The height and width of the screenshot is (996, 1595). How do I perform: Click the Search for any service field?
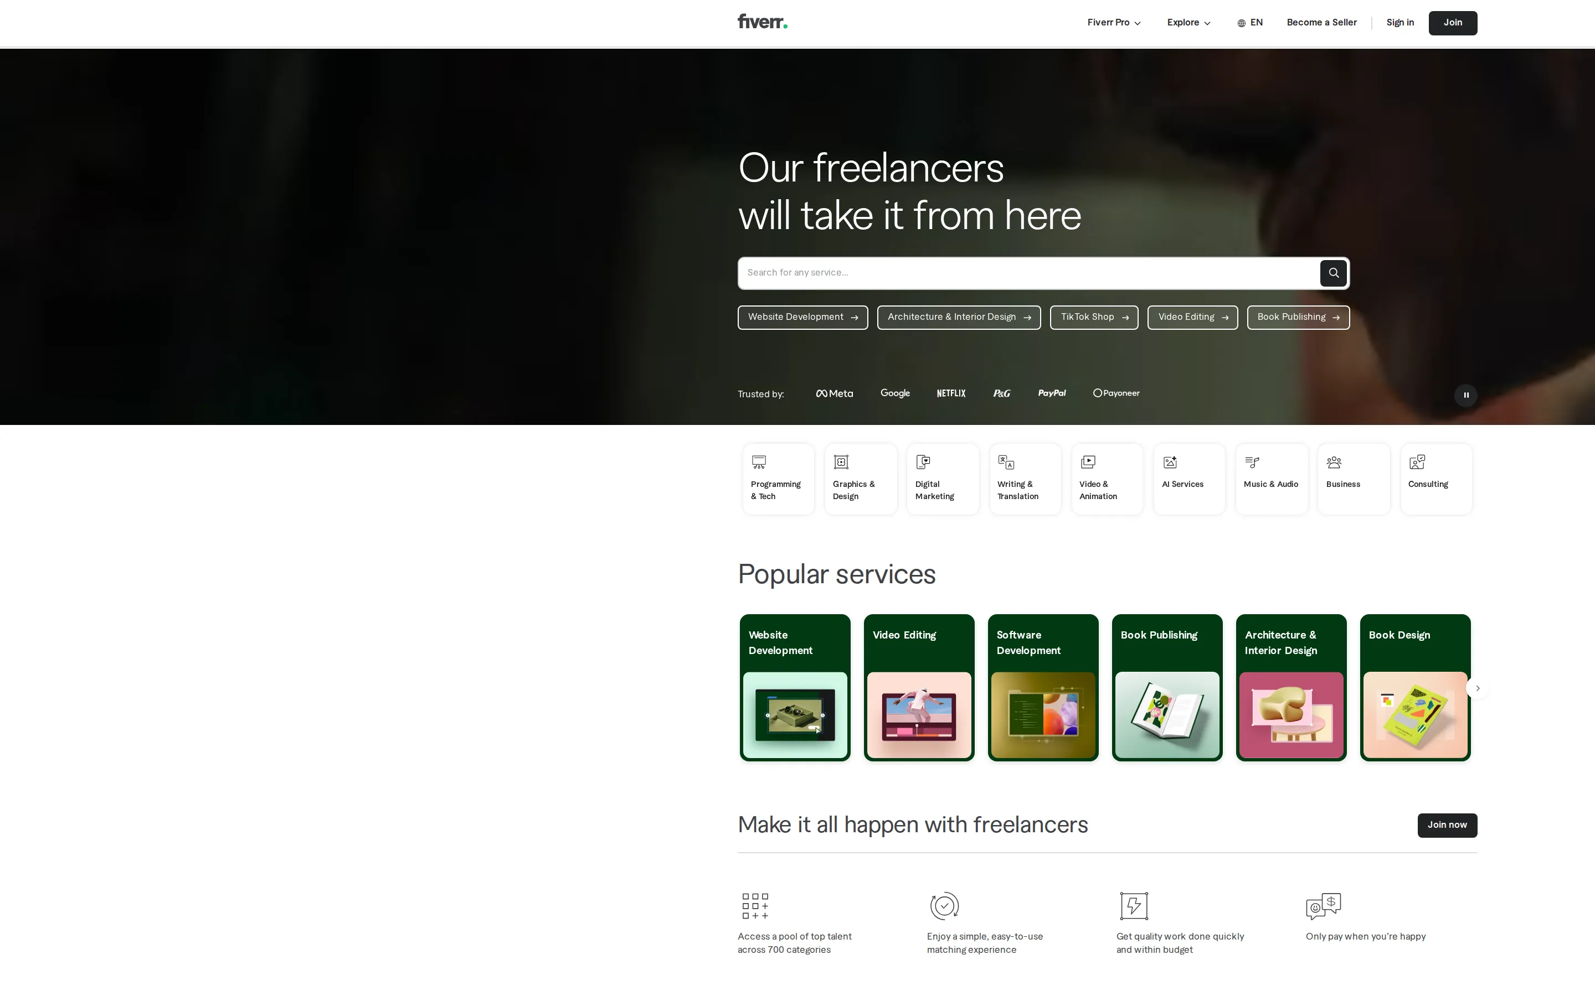[x=1028, y=273]
